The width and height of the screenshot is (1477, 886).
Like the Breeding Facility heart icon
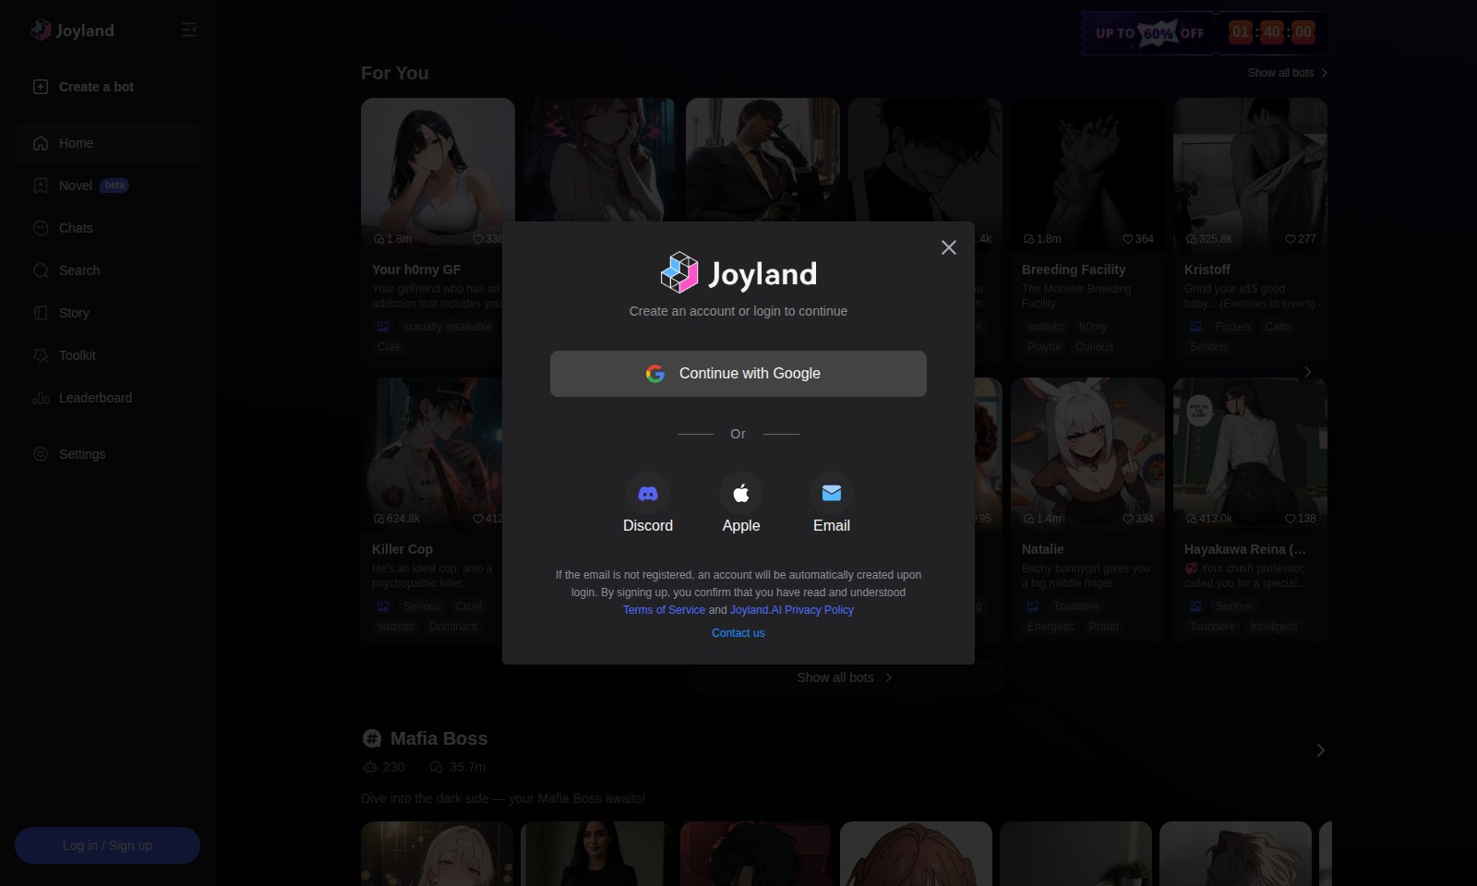pyautogui.click(x=1128, y=239)
